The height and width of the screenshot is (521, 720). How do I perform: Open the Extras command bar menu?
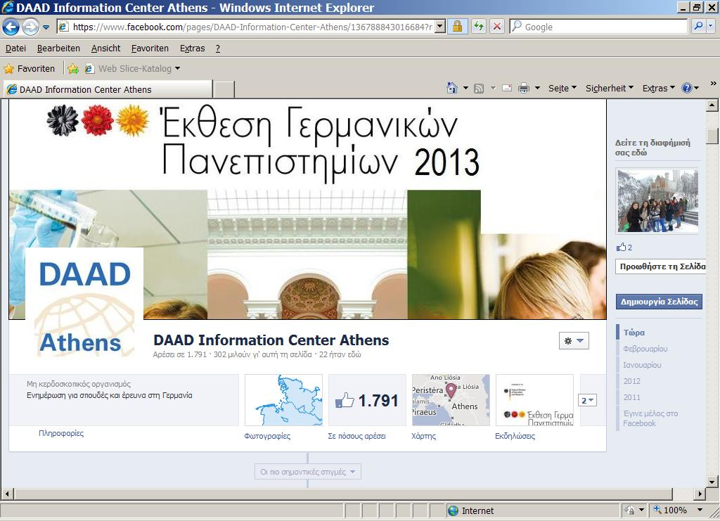pyautogui.click(x=658, y=88)
